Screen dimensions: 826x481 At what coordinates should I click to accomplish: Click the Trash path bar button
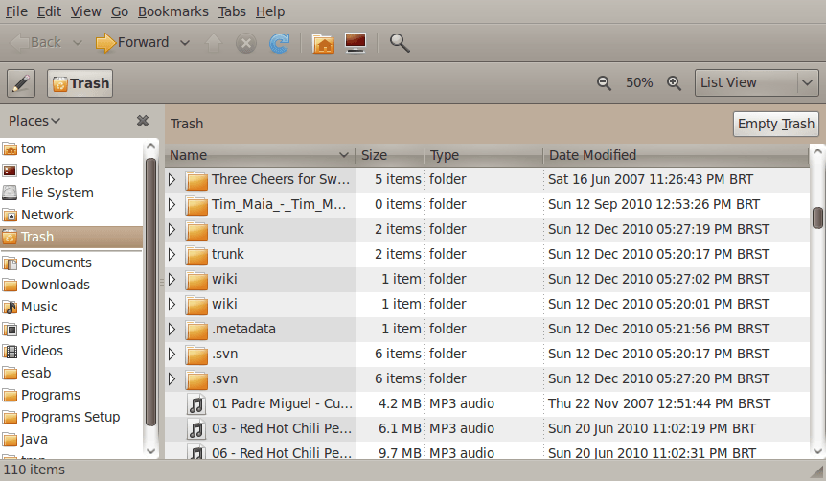click(x=80, y=83)
